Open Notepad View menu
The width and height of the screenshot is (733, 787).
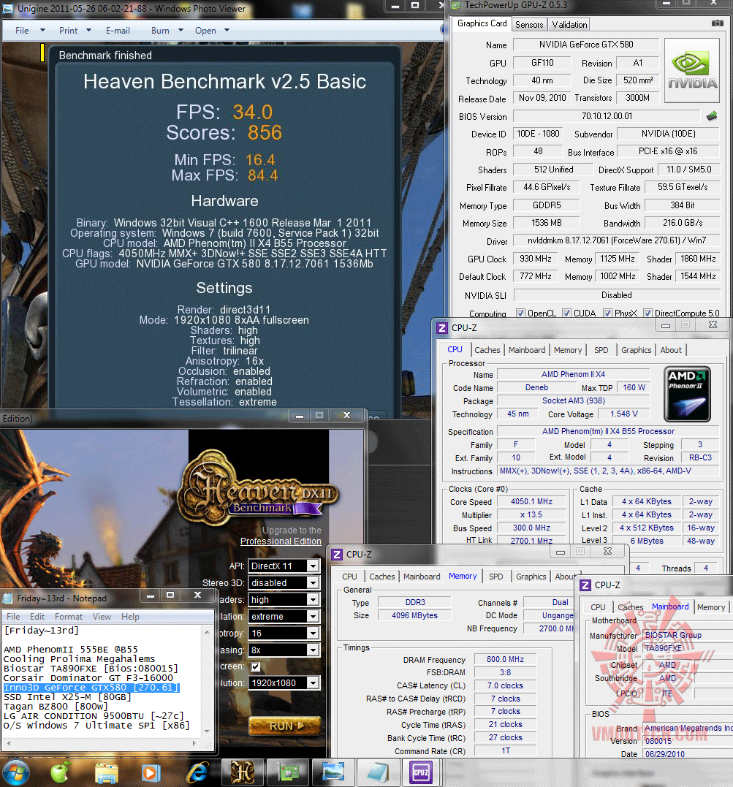(x=102, y=616)
